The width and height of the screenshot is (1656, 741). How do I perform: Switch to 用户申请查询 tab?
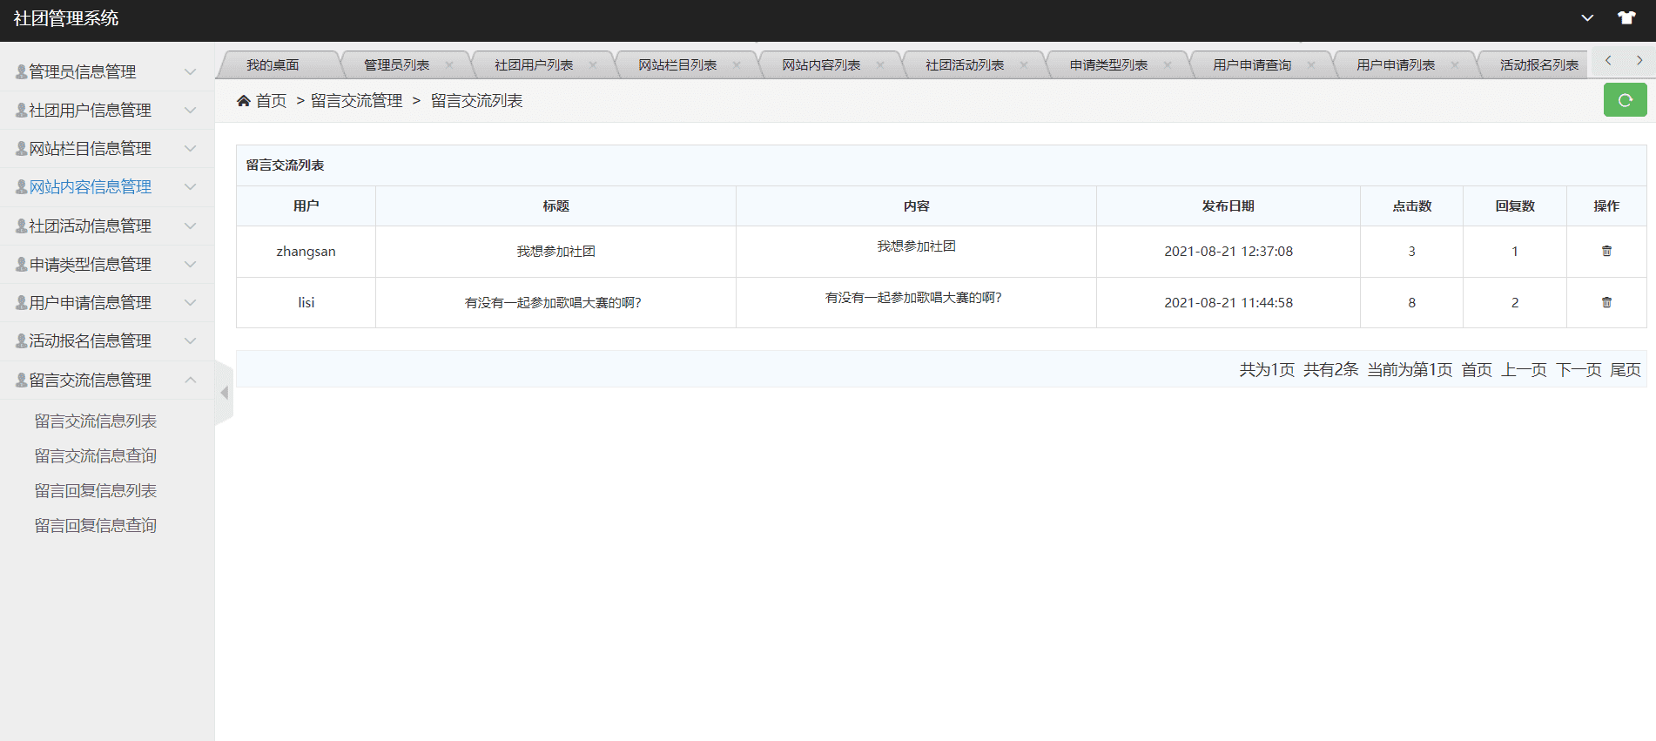coord(1252,65)
